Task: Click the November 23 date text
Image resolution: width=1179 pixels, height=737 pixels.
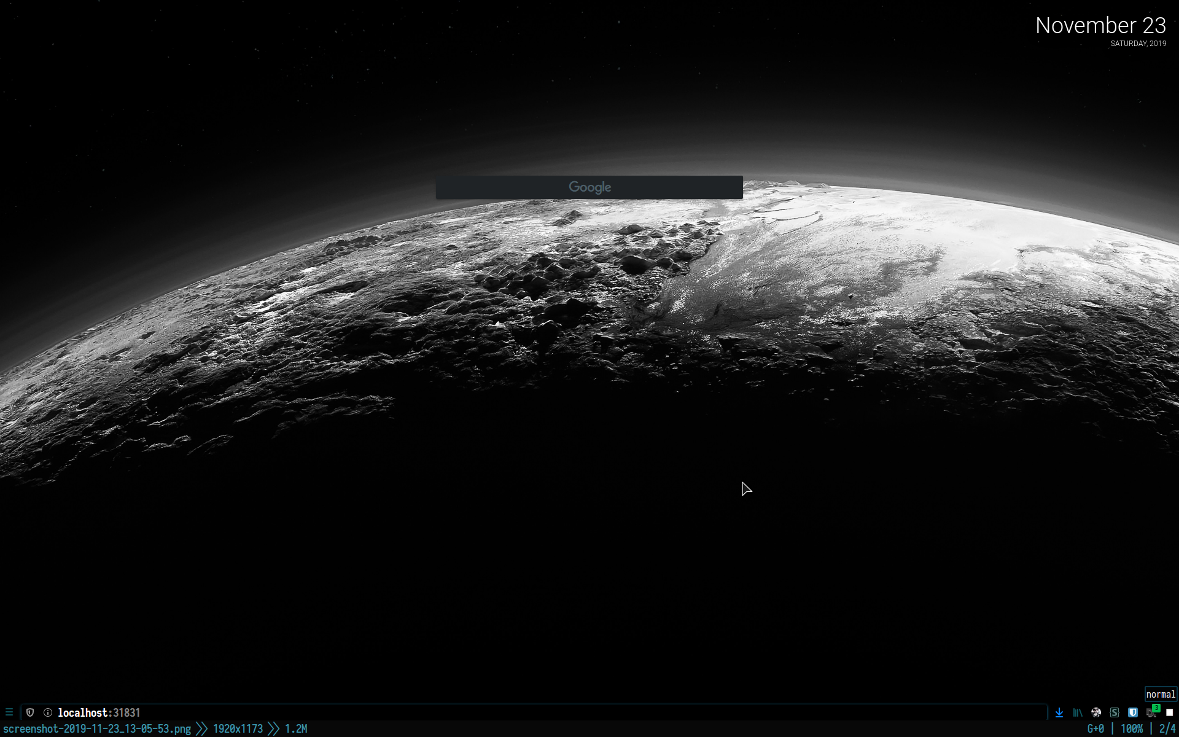Action: pos(1100,25)
